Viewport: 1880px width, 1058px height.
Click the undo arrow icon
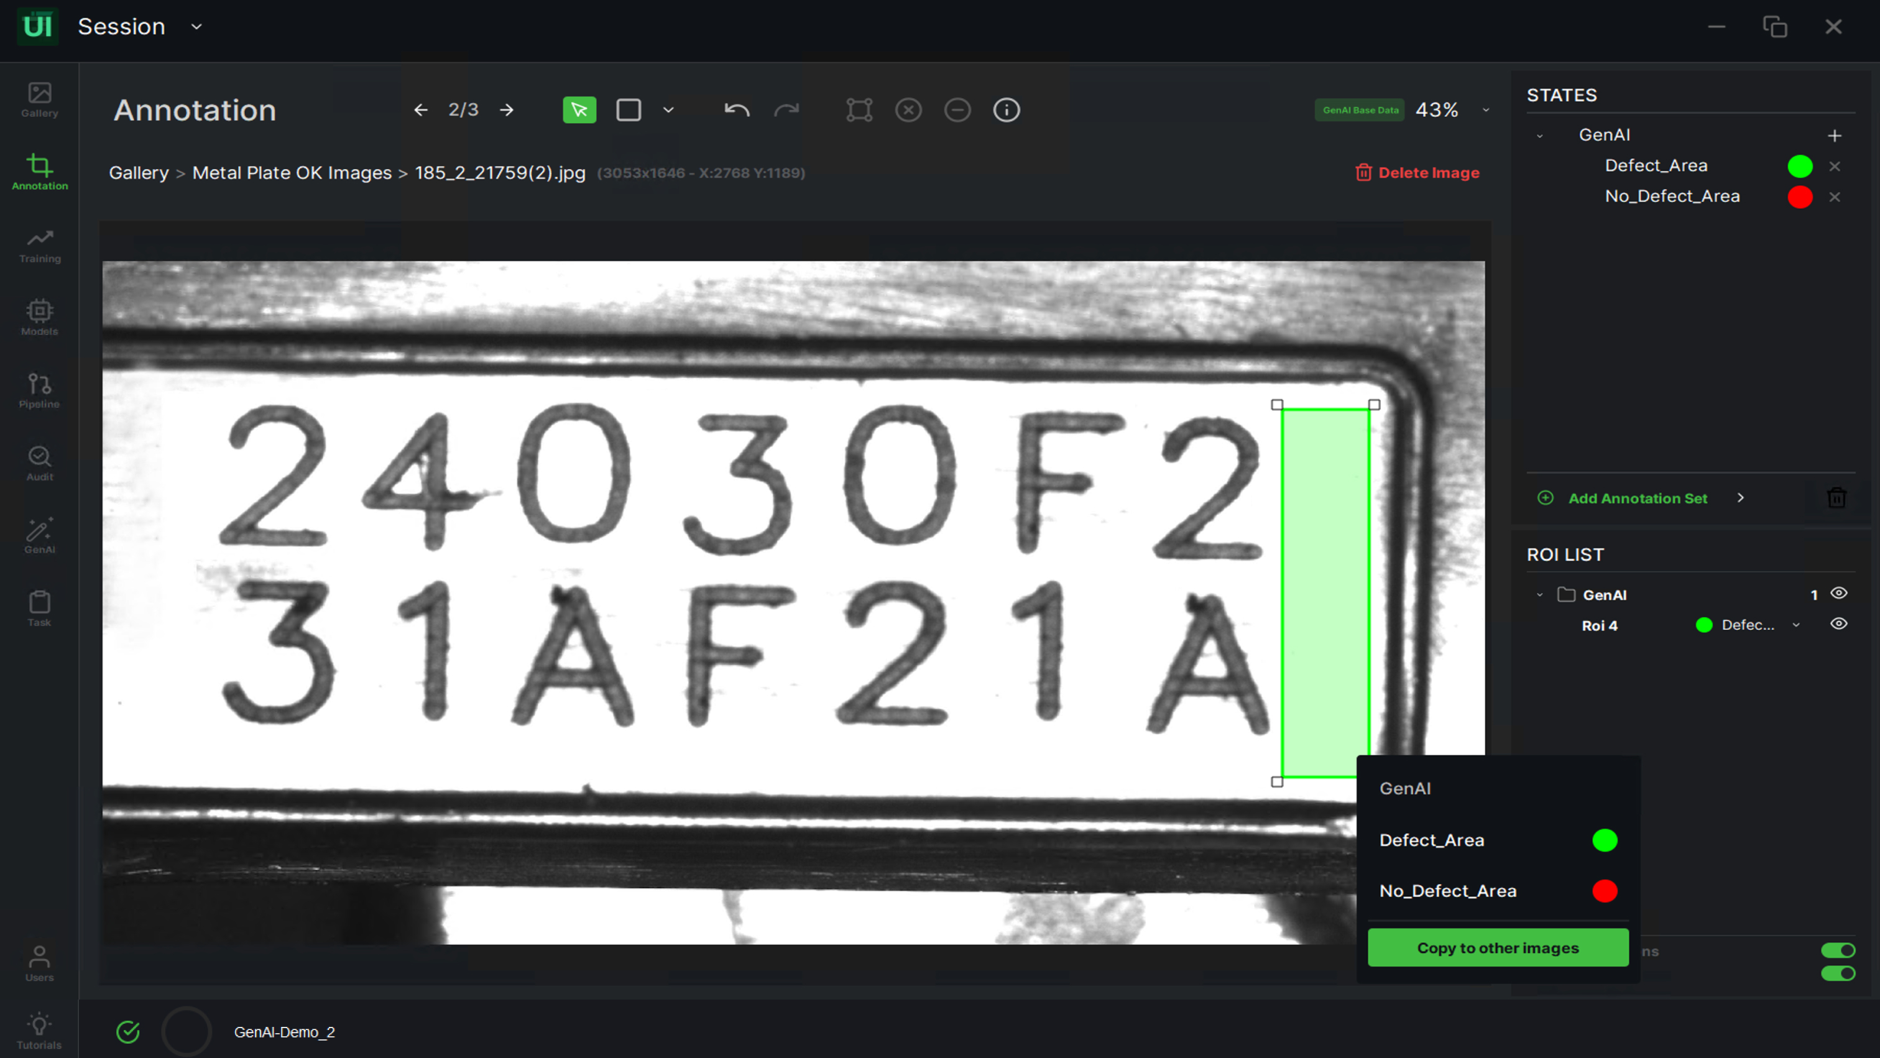click(x=736, y=110)
